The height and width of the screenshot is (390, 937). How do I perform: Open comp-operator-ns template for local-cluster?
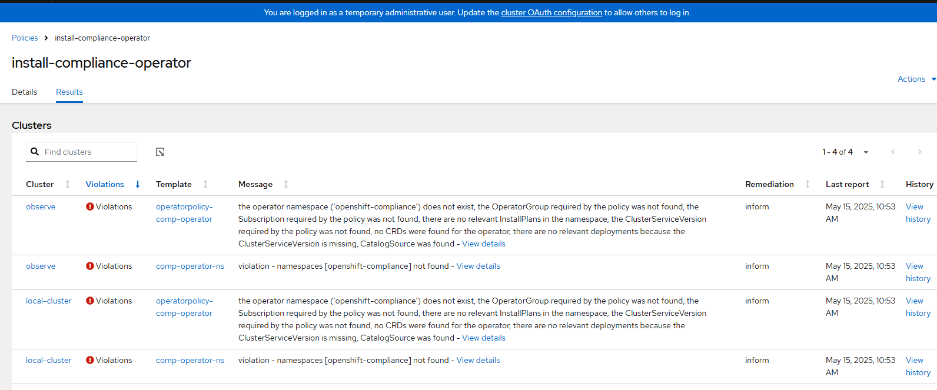pos(190,360)
